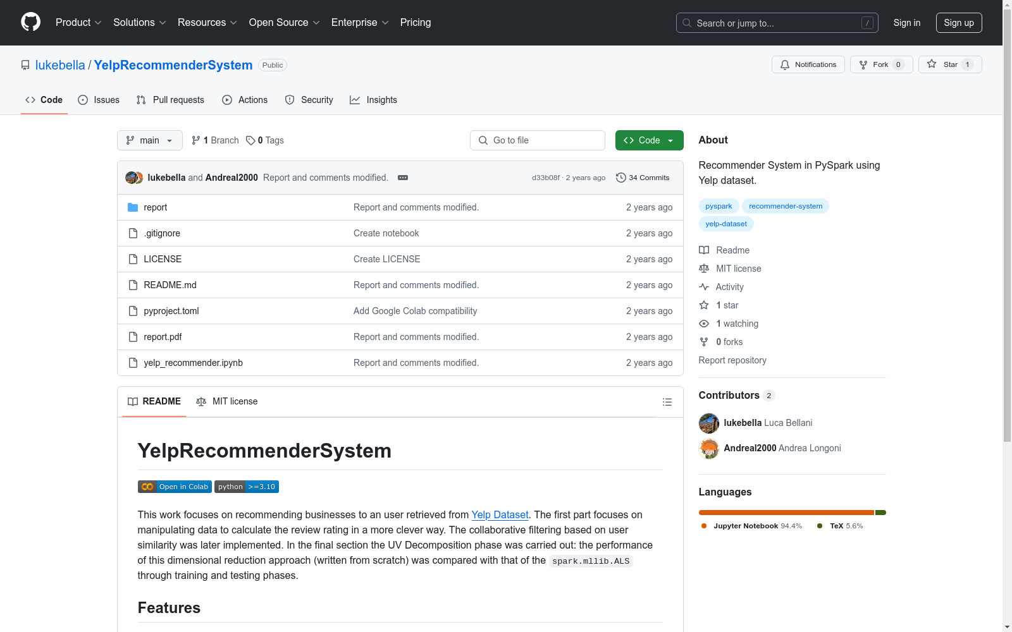Click the Go to file search field
Screen dimensions: 1012x632
[x=538, y=140]
